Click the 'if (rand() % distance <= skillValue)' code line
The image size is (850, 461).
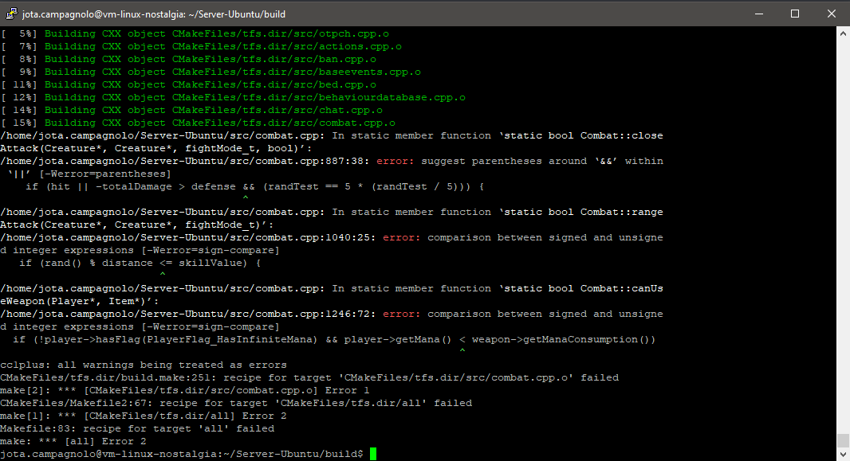(140, 263)
